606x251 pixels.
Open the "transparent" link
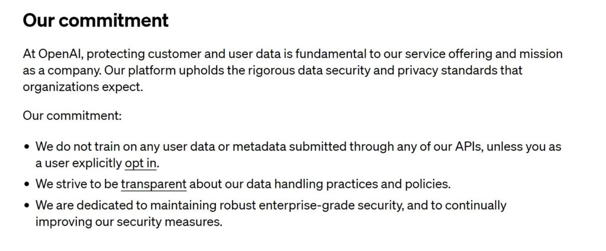pyautogui.click(x=153, y=184)
